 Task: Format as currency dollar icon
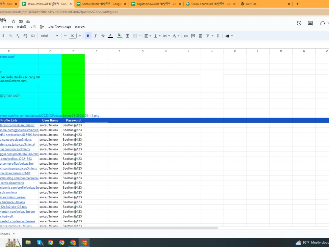click(3, 36)
